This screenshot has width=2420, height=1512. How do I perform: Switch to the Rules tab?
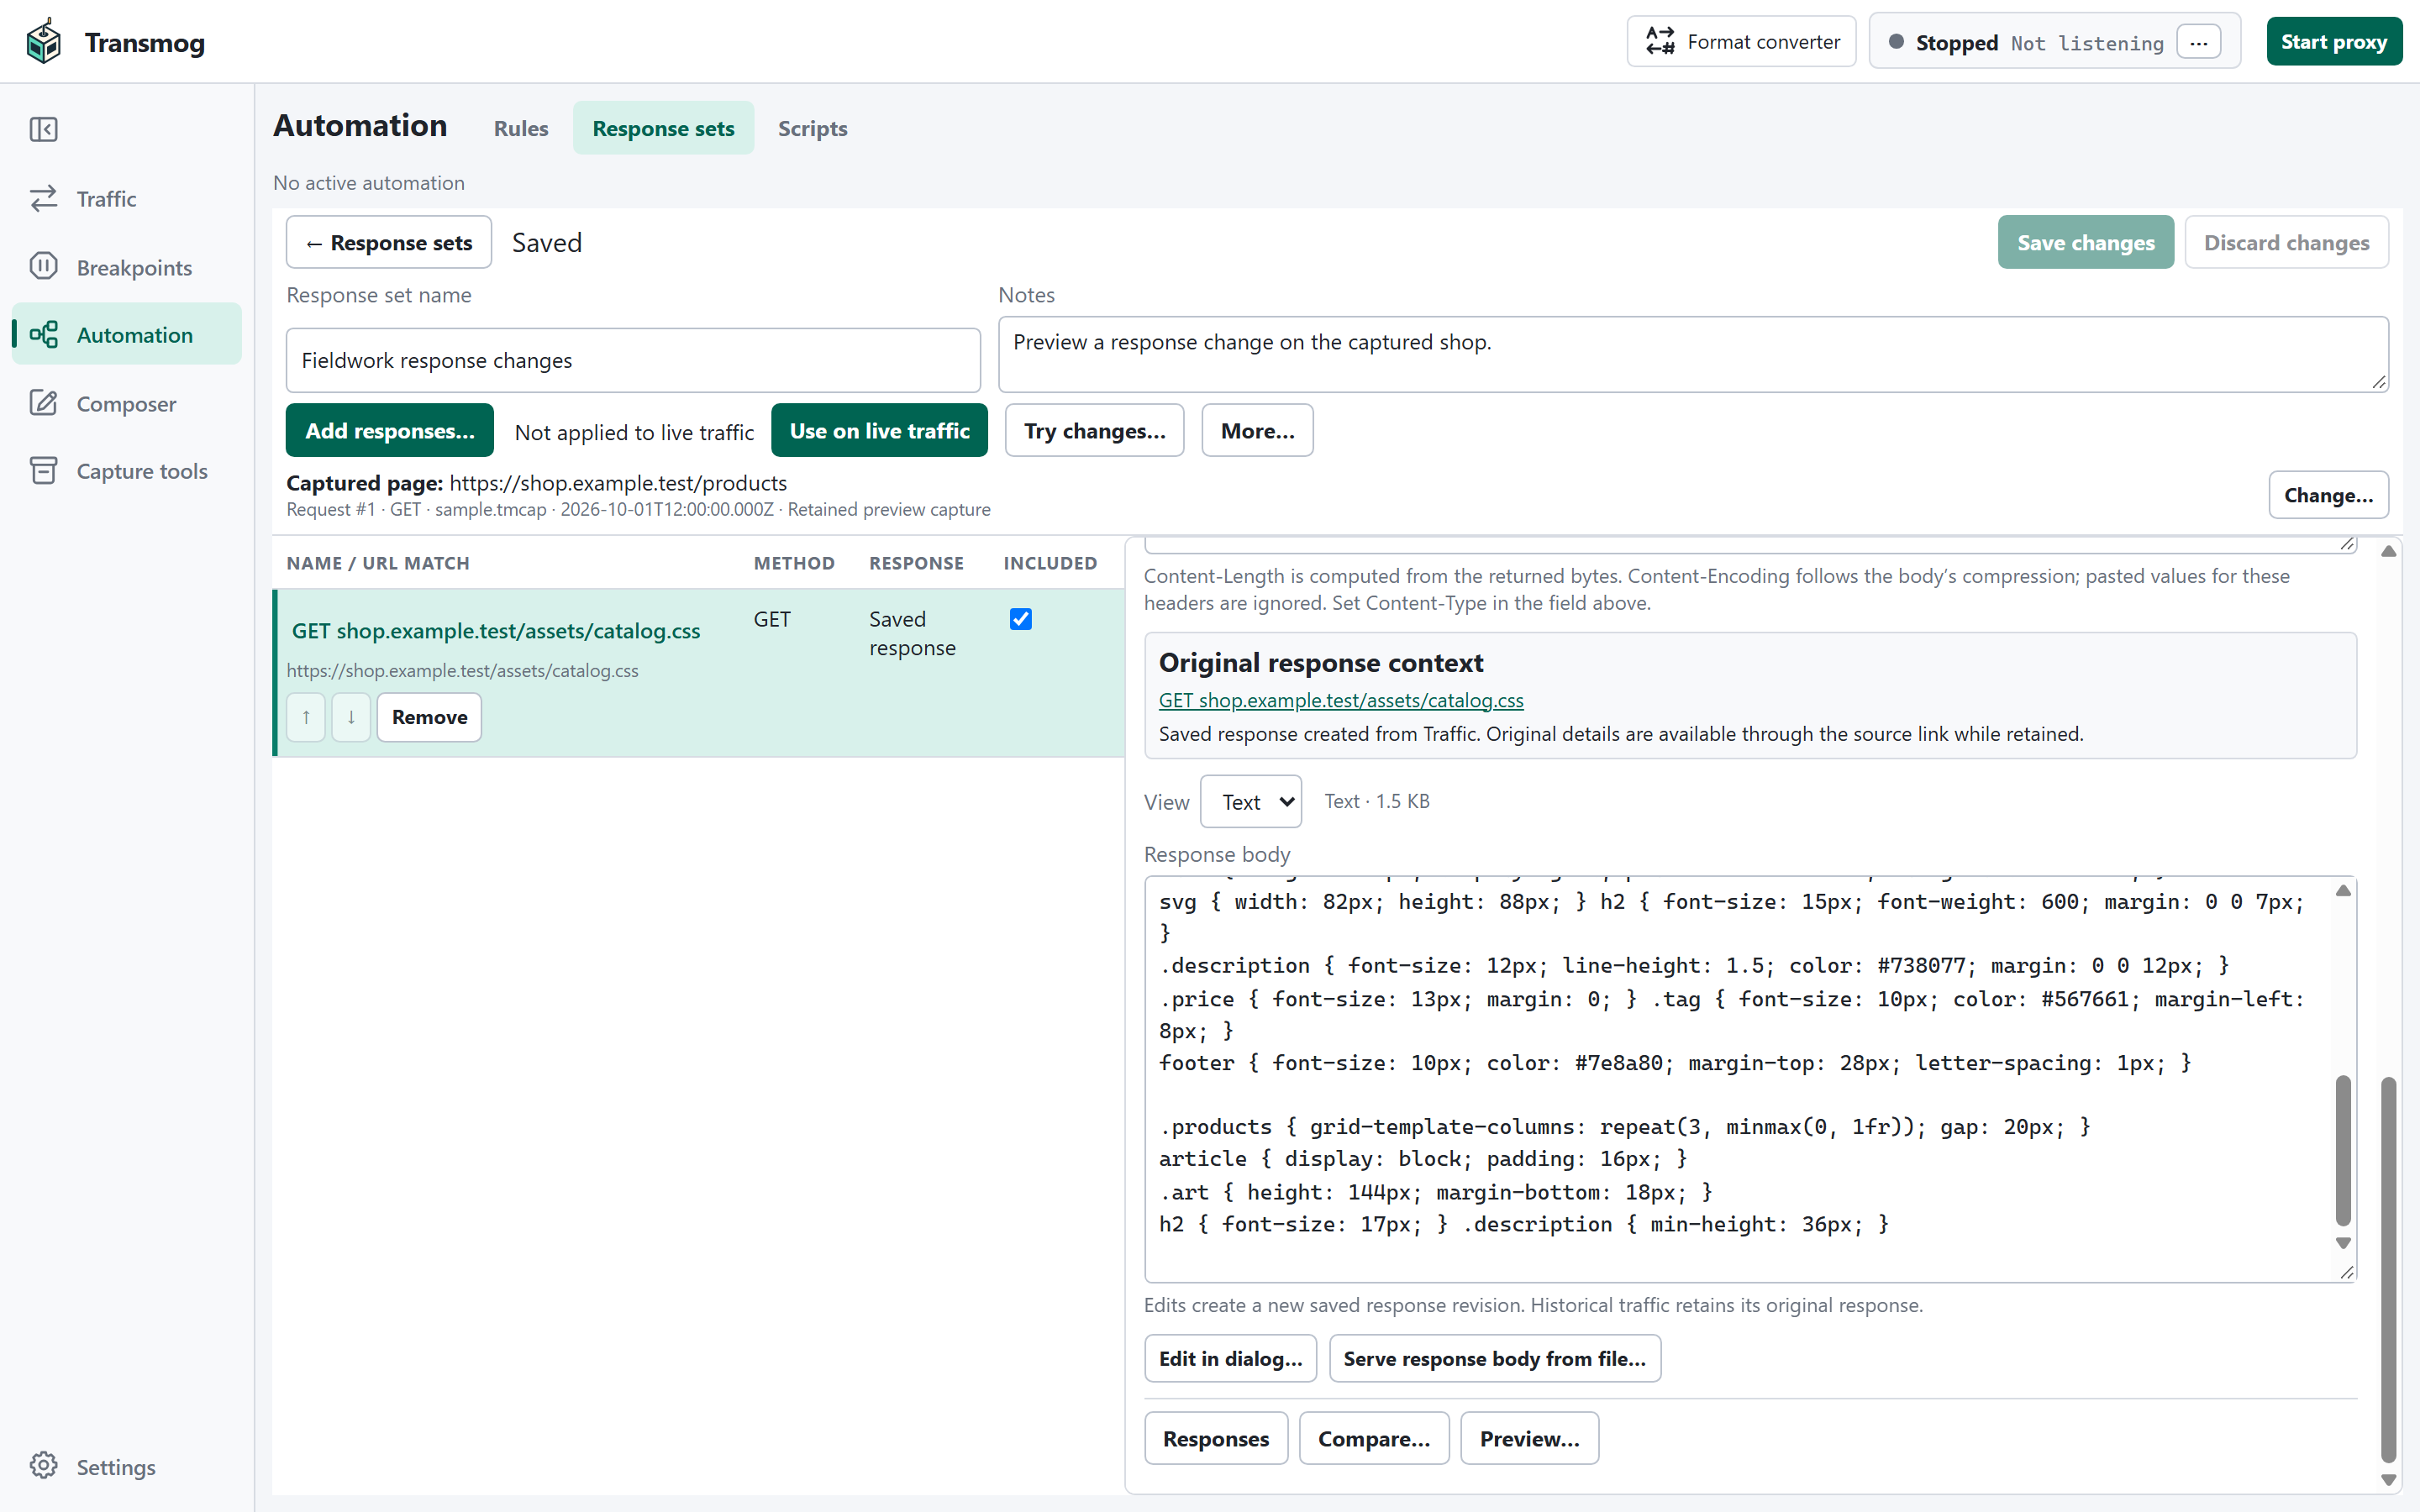click(520, 128)
